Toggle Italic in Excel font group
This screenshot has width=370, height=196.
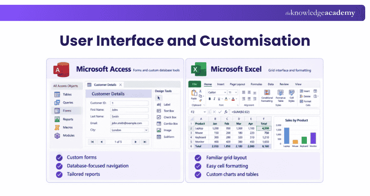pos(215,99)
